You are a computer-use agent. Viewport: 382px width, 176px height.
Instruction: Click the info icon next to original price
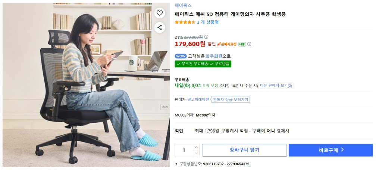(206, 37)
